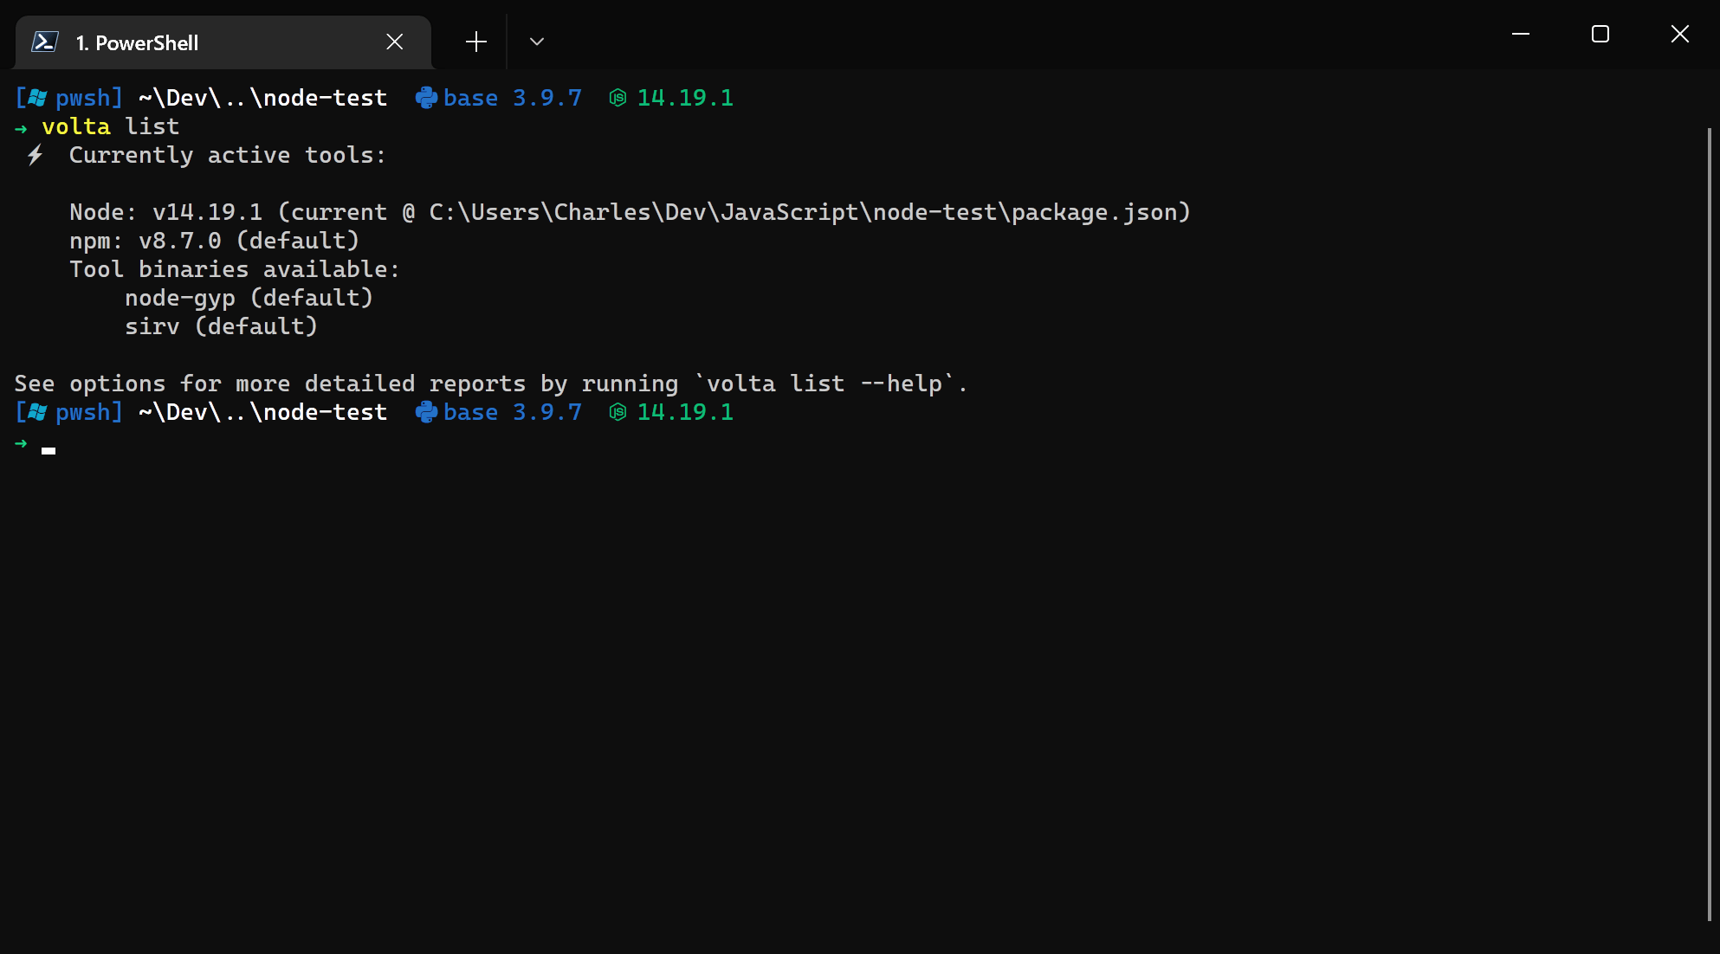The width and height of the screenshot is (1720, 954).
Task: Click the typed 'volta' command text
Action: 76,126
